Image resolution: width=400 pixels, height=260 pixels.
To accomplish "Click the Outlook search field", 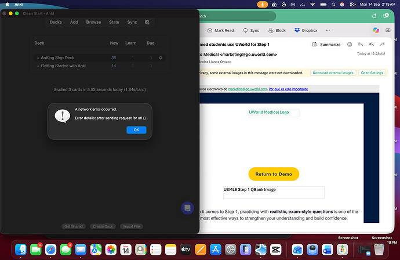I will pos(237,16).
